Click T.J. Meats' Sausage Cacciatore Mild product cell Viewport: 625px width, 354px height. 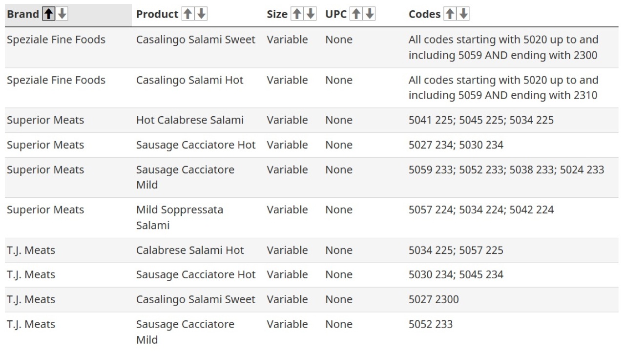[x=185, y=332]
